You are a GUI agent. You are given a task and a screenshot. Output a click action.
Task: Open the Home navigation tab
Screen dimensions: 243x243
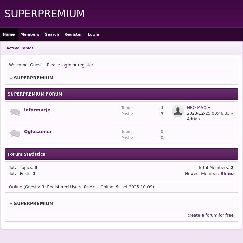9,34
